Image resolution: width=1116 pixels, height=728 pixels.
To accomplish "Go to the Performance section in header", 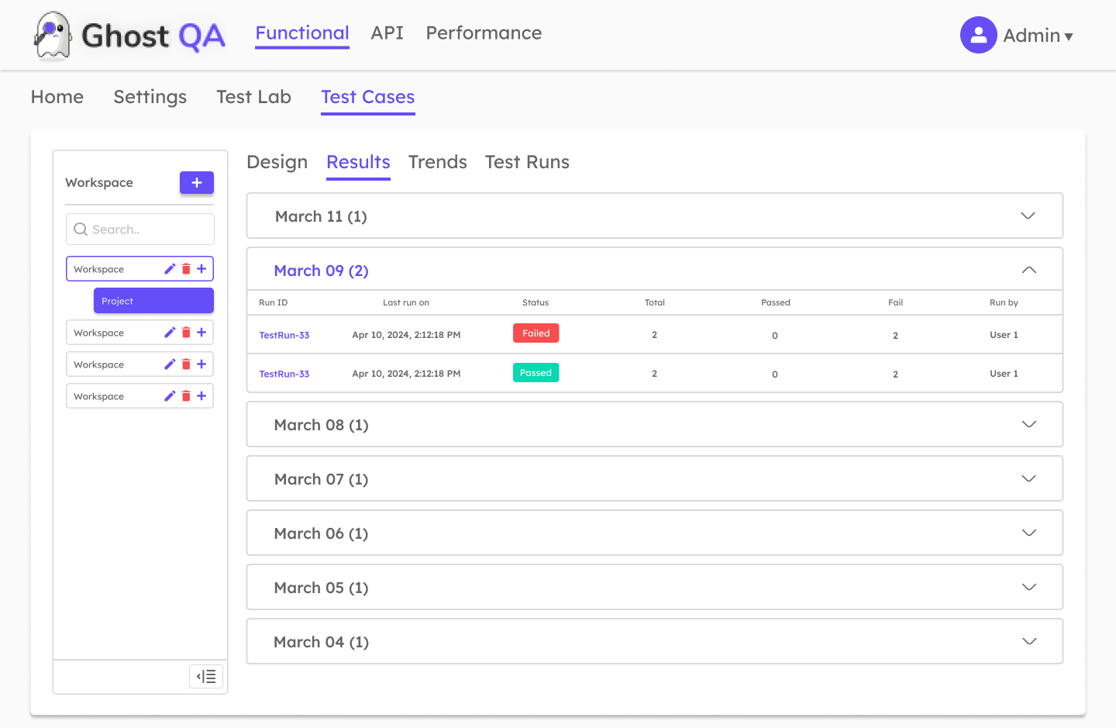I will pos(484,33).
